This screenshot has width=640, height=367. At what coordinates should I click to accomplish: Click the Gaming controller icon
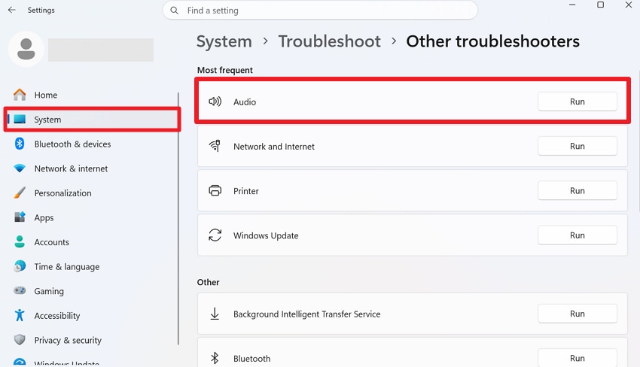coord(19,291)
